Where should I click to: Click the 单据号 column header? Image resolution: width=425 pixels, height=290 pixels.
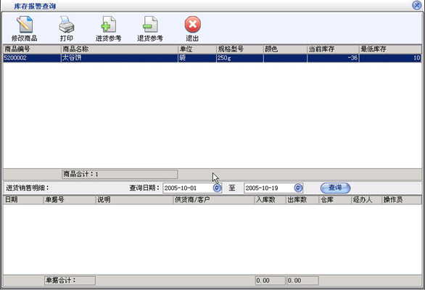pos(70,200)
